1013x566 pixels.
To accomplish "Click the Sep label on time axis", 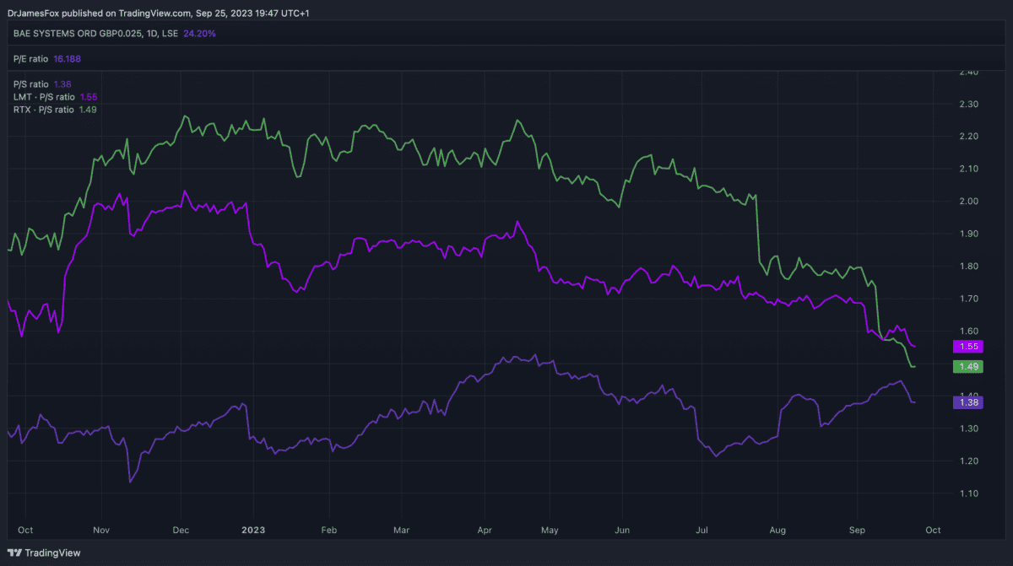I will (855, 530).
